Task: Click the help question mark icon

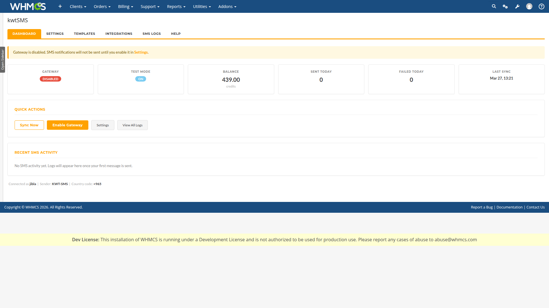Action: pos(541,6)
